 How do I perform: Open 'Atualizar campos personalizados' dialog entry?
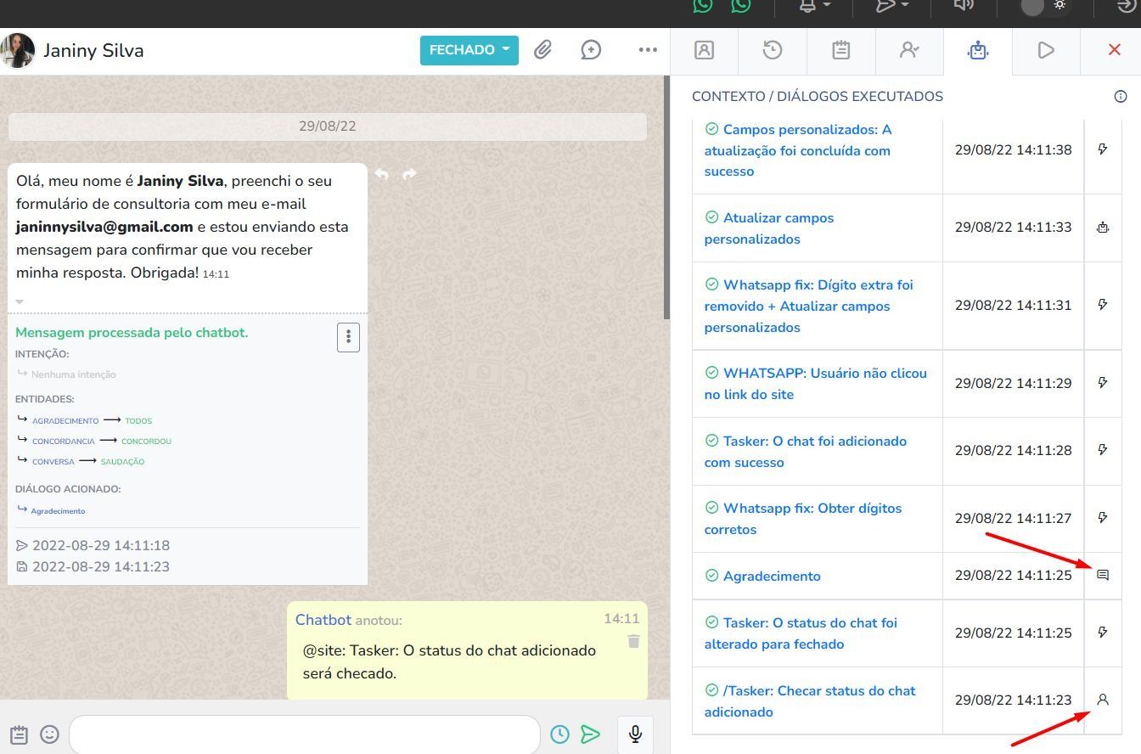click(768, 228)
